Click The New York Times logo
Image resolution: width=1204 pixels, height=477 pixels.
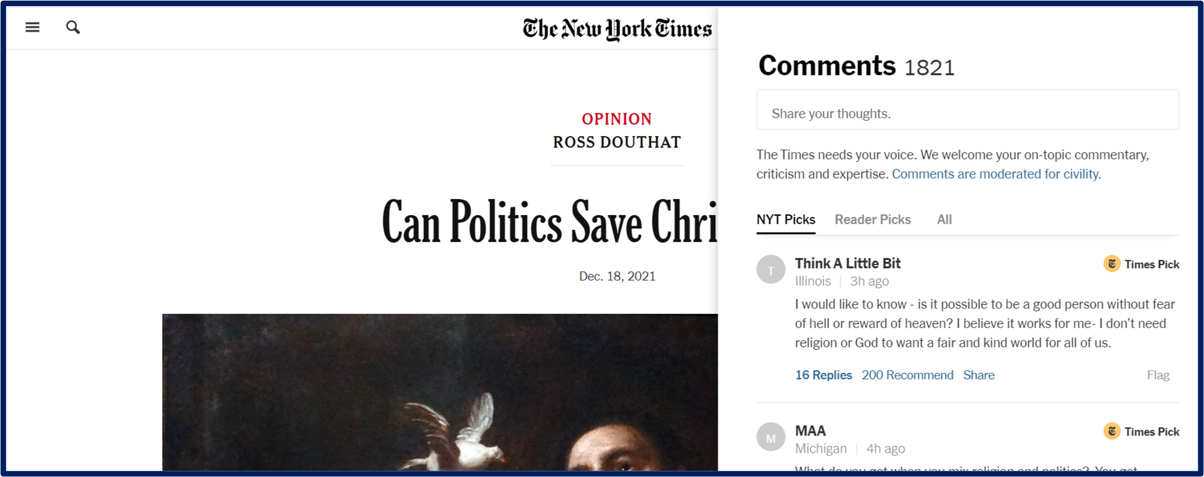point(617,28)
